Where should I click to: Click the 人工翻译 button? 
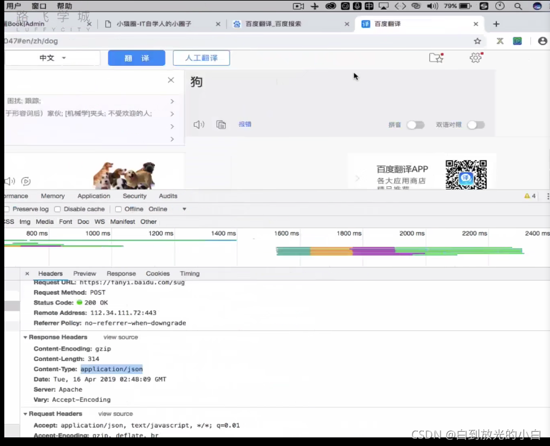(201, 58)
